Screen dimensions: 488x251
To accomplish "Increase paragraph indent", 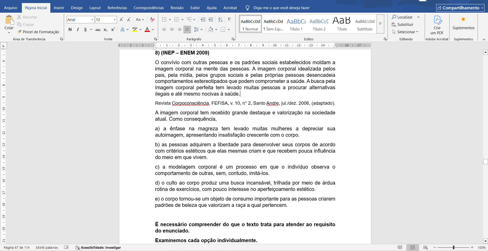I will click(x=211, y=20).
